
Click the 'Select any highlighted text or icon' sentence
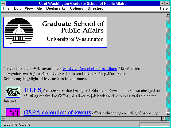point(45,79)
